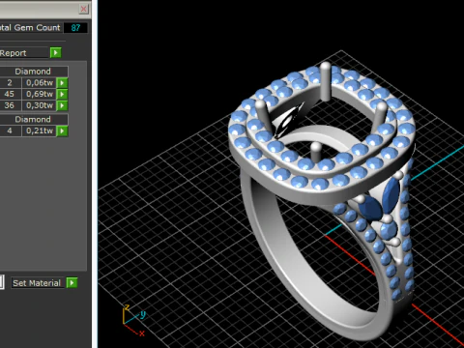The height and width of the screenshot is (348, 464).
Task: Click the weight cell 0,30tw
Action: (x=39, y=105)
